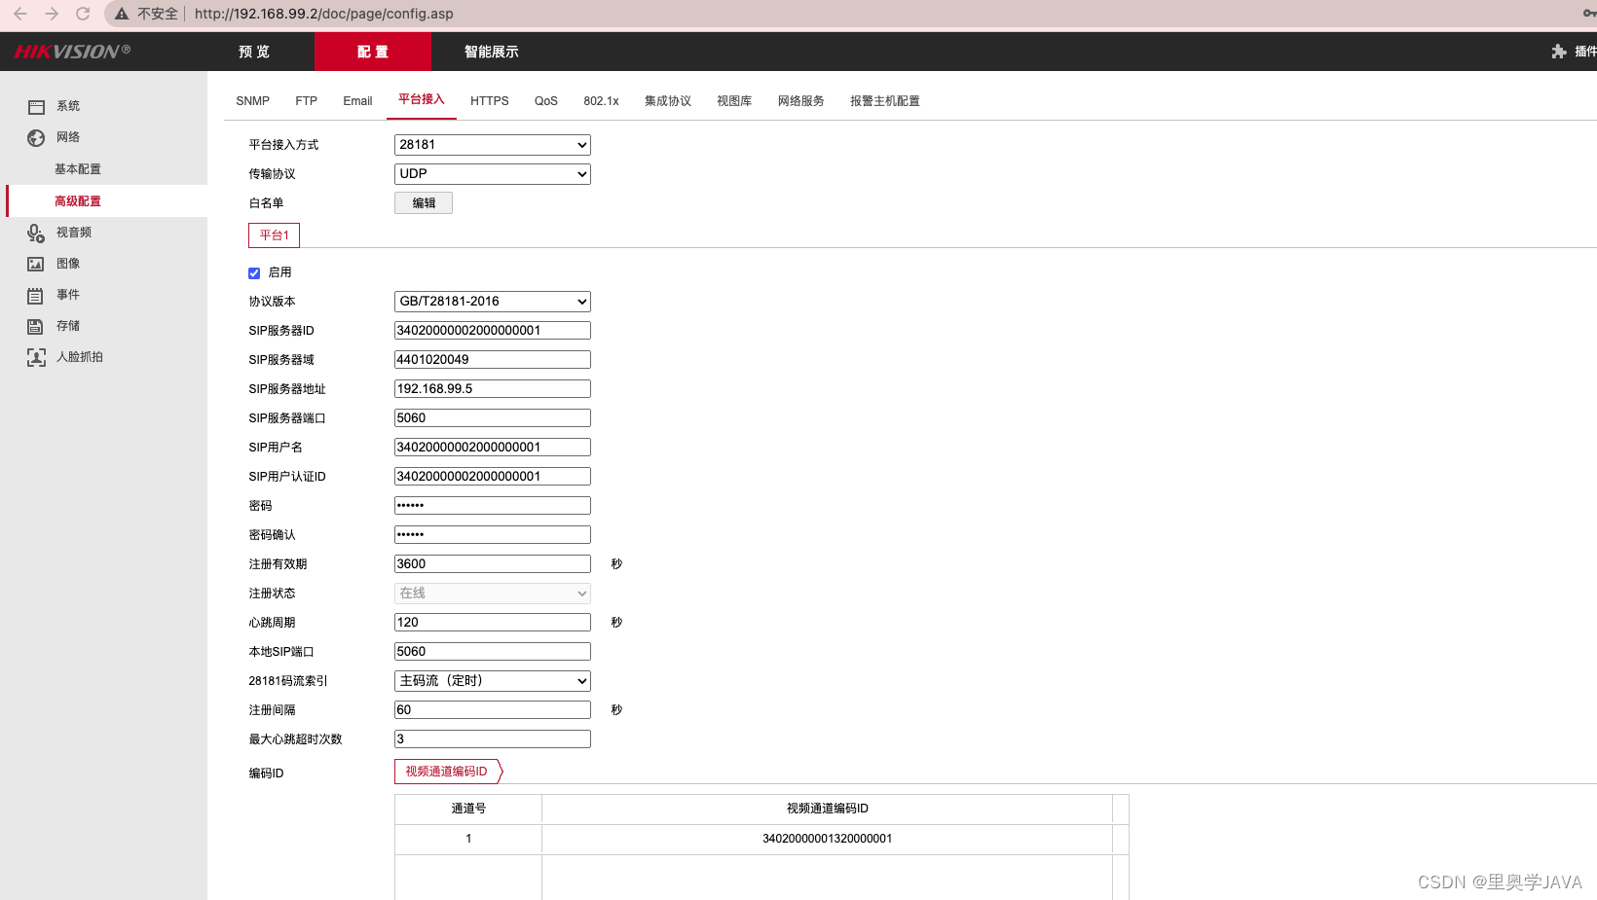The height and width of the screenshot is (900, 1597).
Task: Open the 传输协议 UDP dropdown
Action: click(493, 174)
